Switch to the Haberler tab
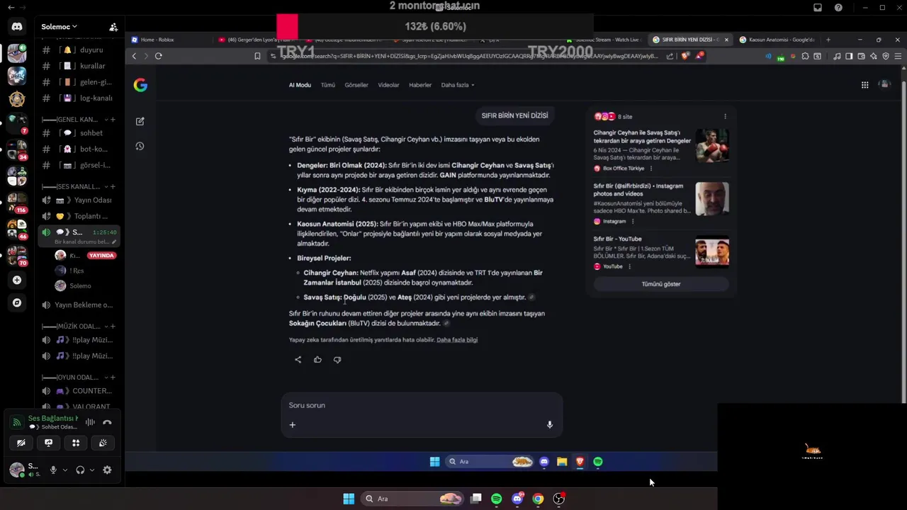This screenshot has height=510, width=907. [420, 85]
